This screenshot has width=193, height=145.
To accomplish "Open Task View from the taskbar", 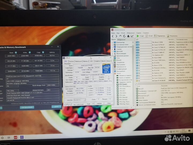I will tap(9, 137).
